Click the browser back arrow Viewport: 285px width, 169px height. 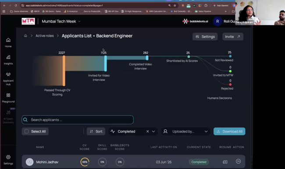pyautogui.click(x=4, y=5)
